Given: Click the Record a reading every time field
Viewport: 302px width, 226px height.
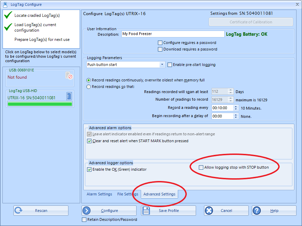Looking at the screenshot, I should pos(223,108).
